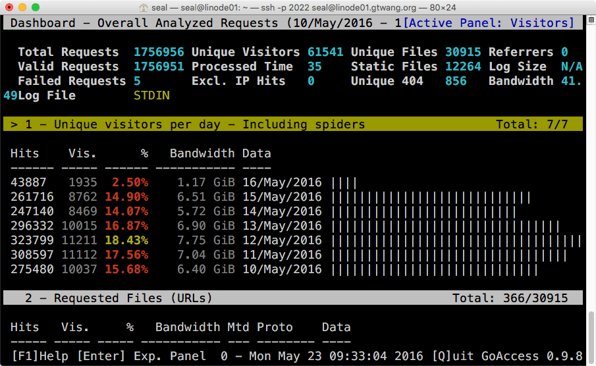Minimize the terminal with the yellow button

click(x=22, y=7)
